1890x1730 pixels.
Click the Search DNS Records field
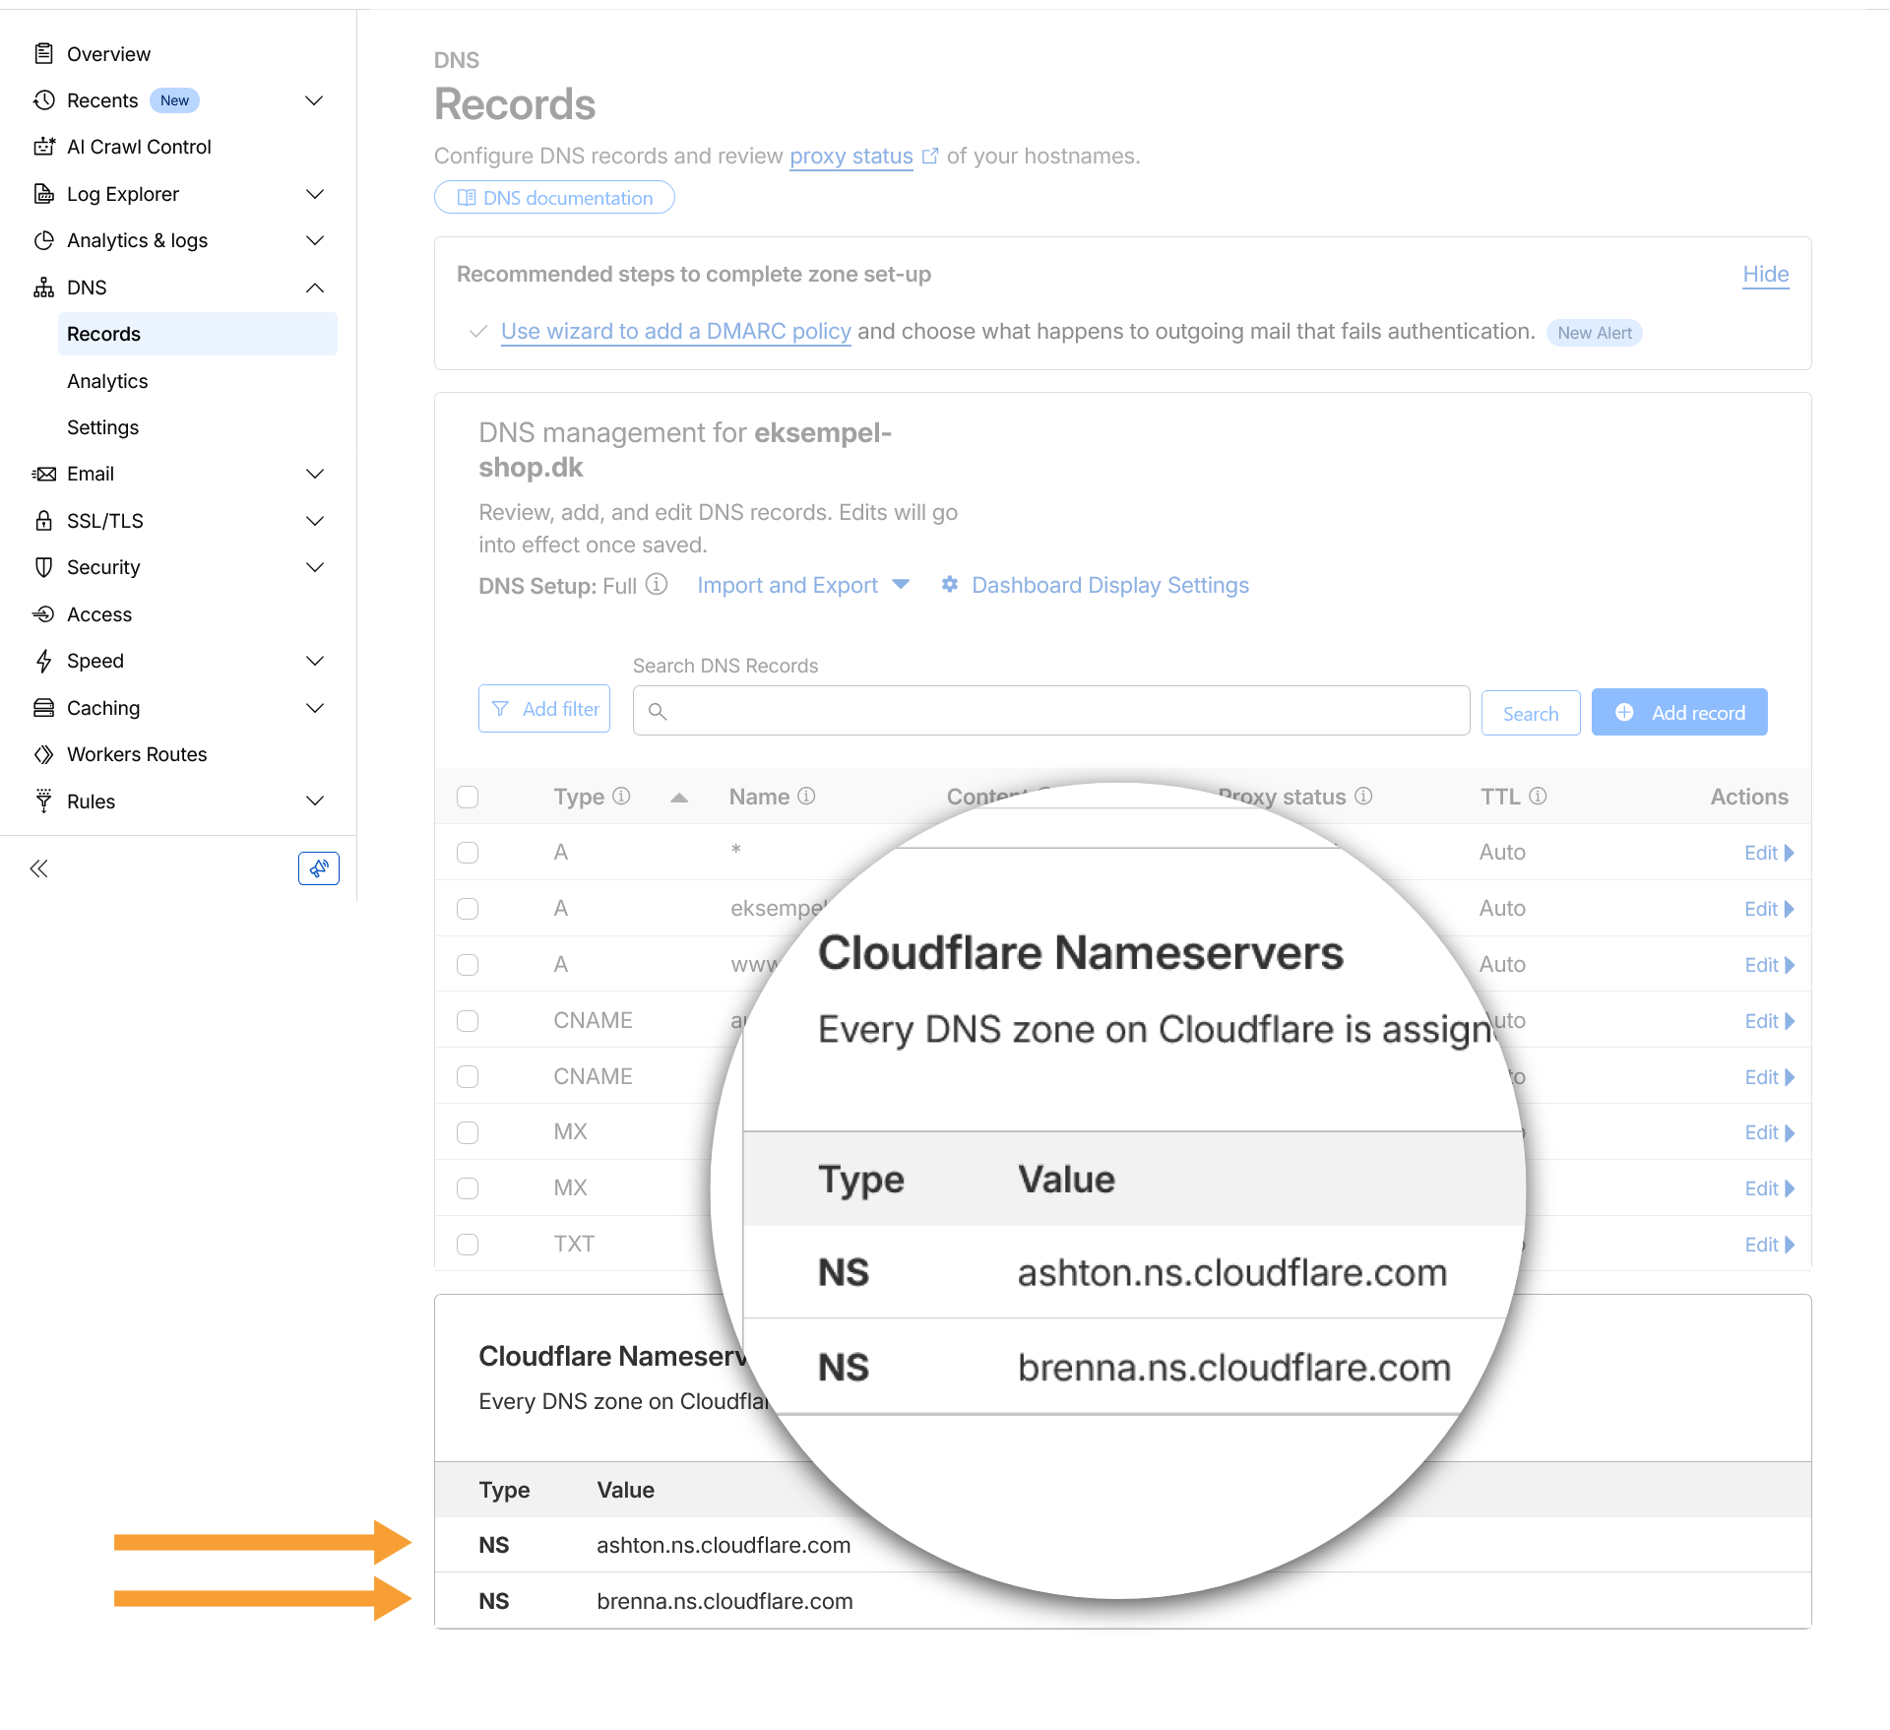tap(1050, 711)
